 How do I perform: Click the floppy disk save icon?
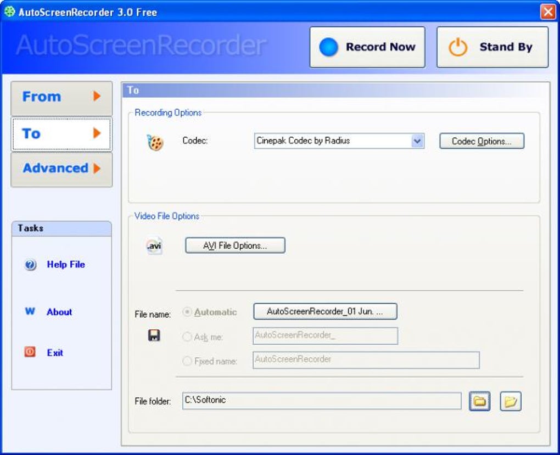154,335
